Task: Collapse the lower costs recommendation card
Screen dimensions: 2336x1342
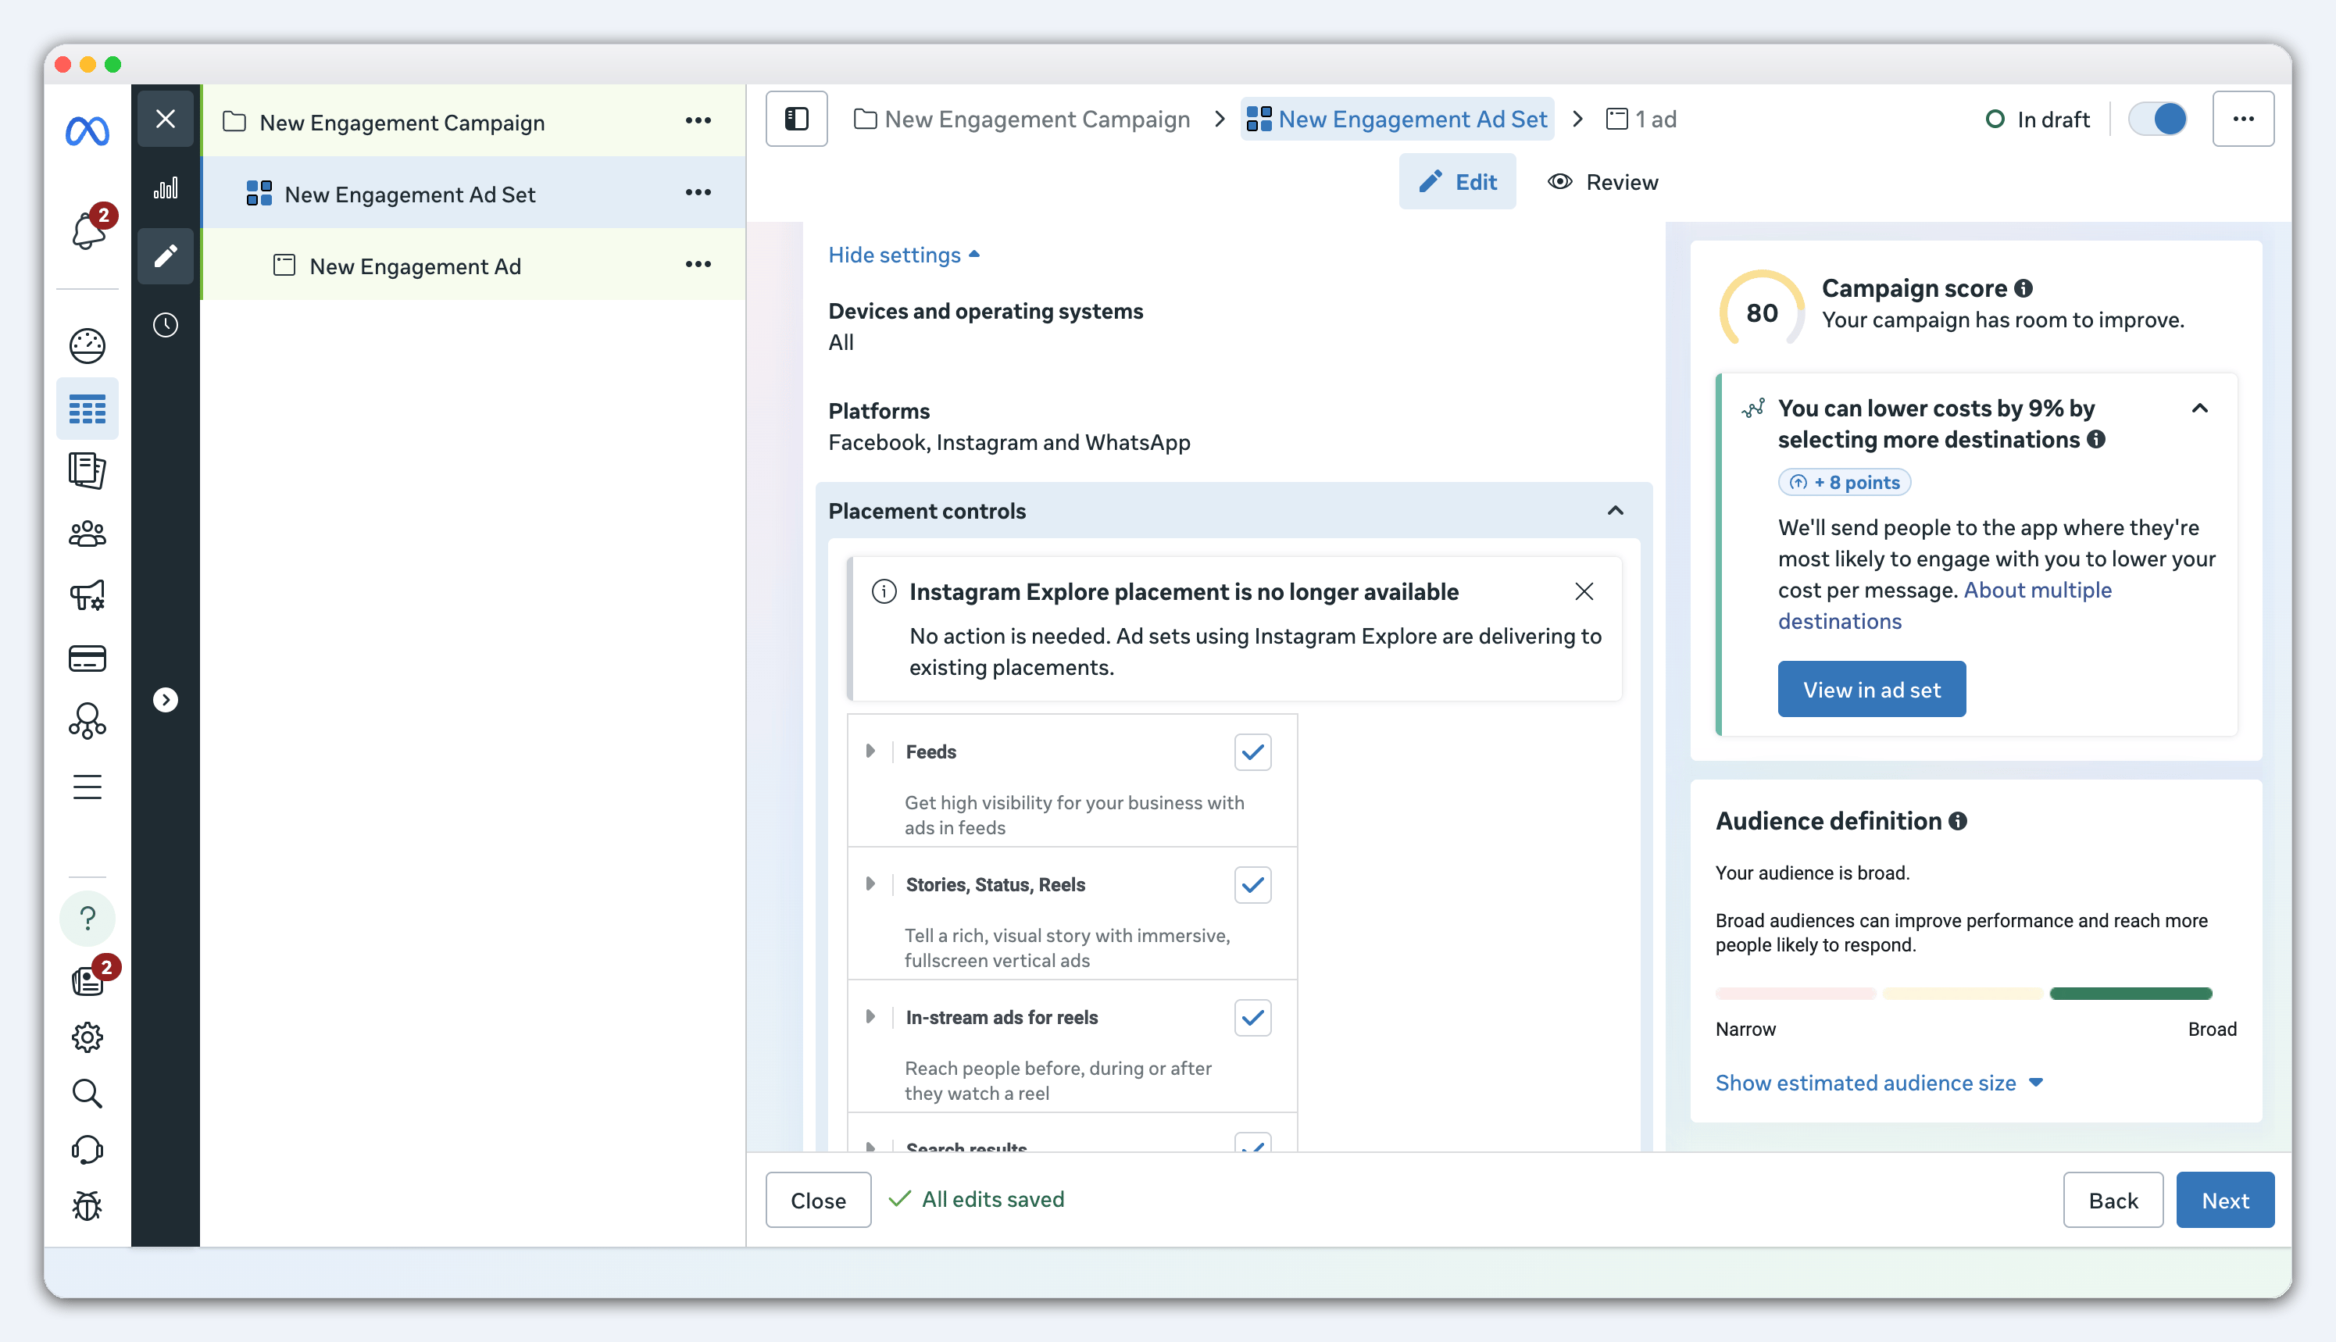Action: point(2199,409)
